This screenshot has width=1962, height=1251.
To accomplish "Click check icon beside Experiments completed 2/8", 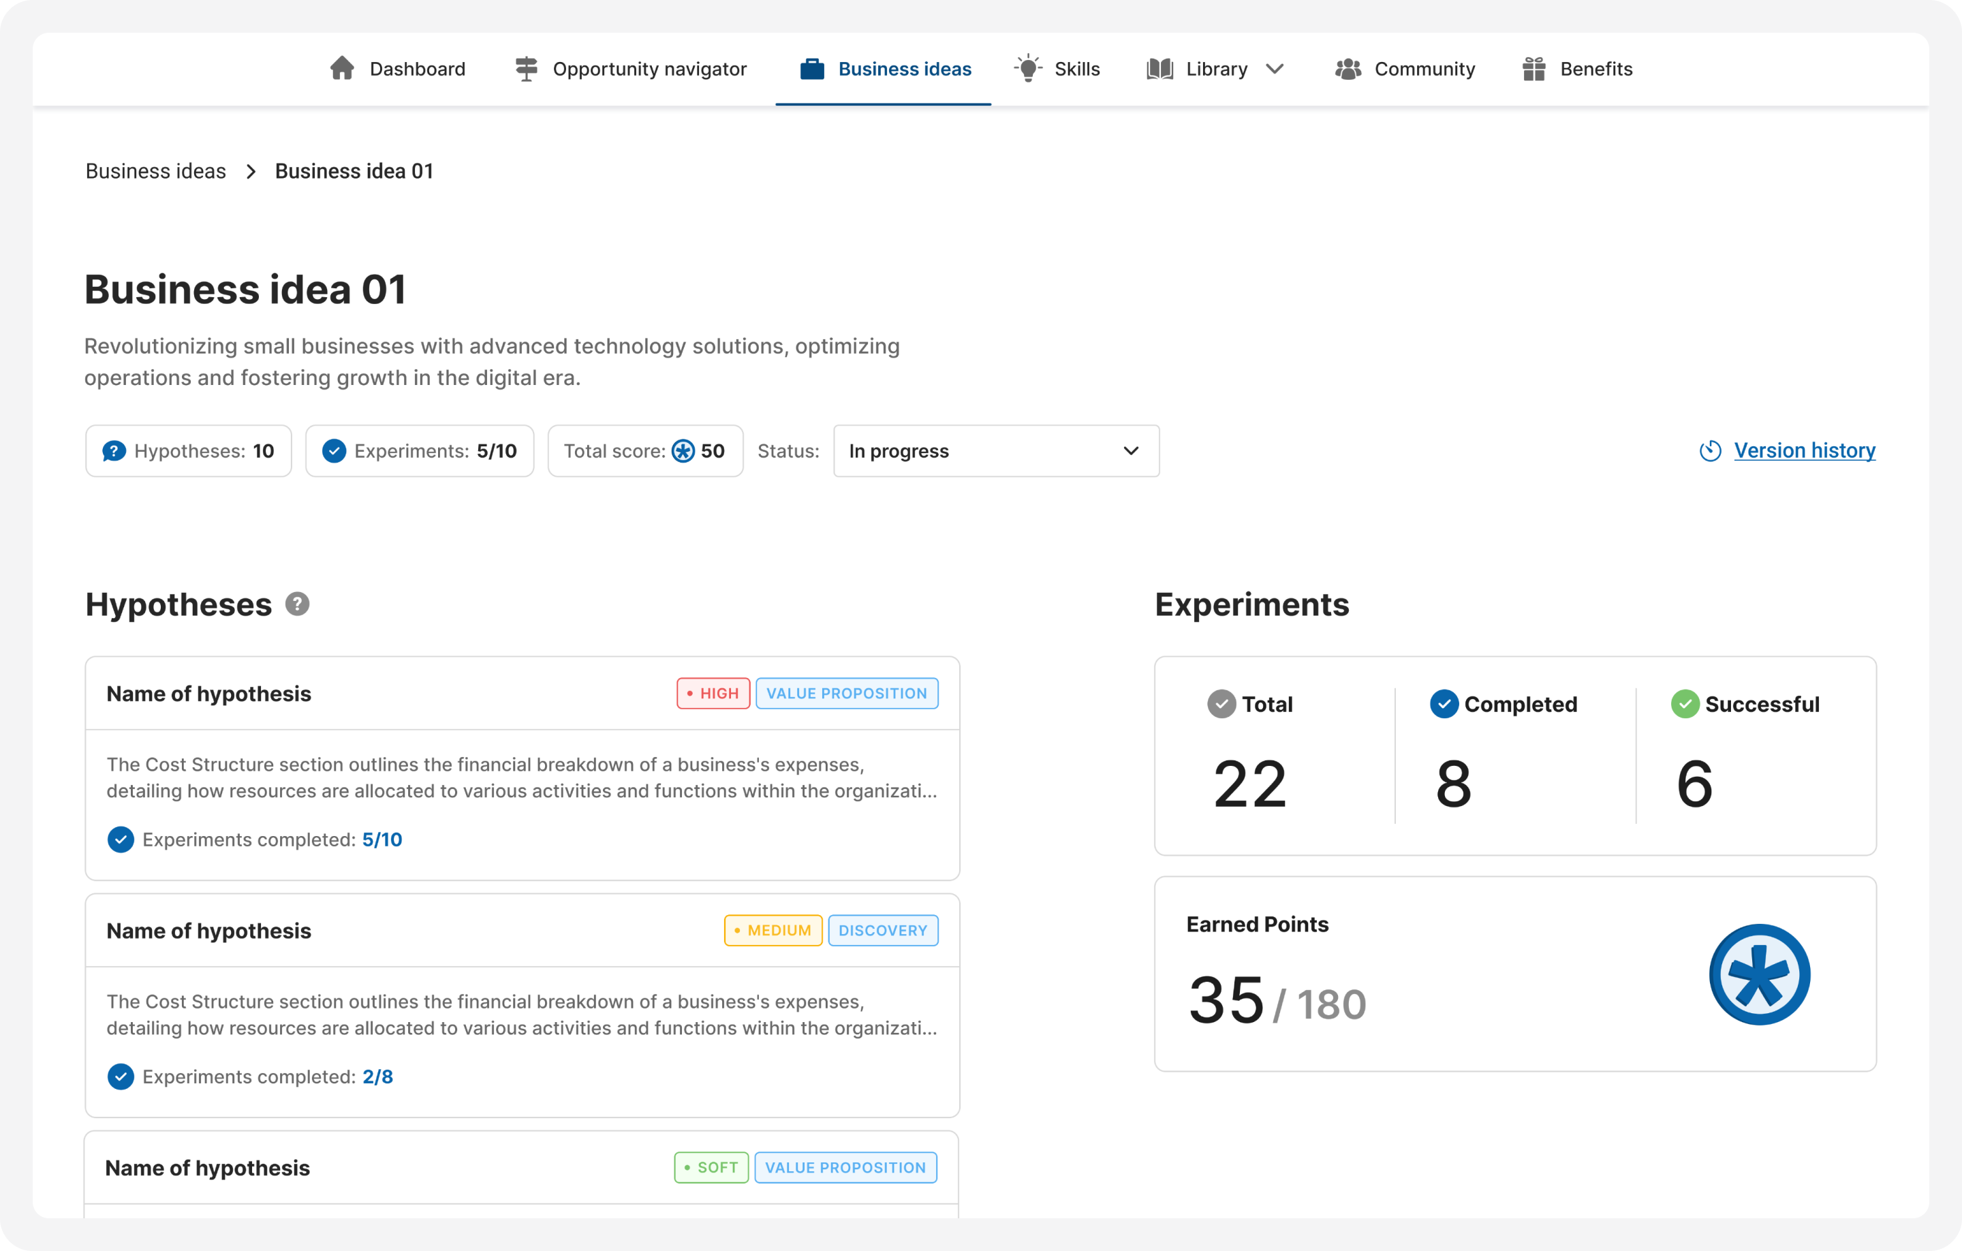I will [121, 1077].
